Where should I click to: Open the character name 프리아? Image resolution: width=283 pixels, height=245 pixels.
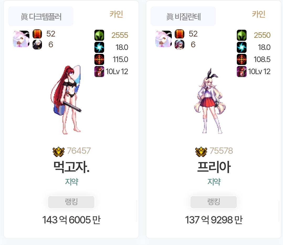tap(214, 167)
